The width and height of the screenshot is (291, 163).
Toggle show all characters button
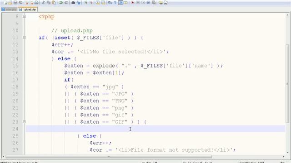pyautogui.click(x=115, y=3)
